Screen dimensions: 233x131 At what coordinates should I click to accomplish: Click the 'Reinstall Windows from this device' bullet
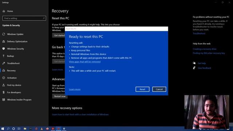click(88, 54)
